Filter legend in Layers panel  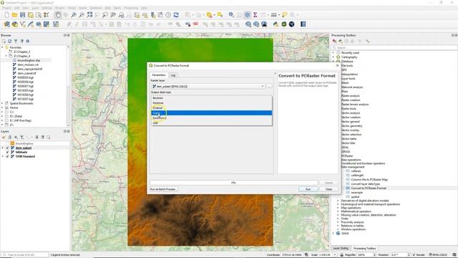[22, 137]
